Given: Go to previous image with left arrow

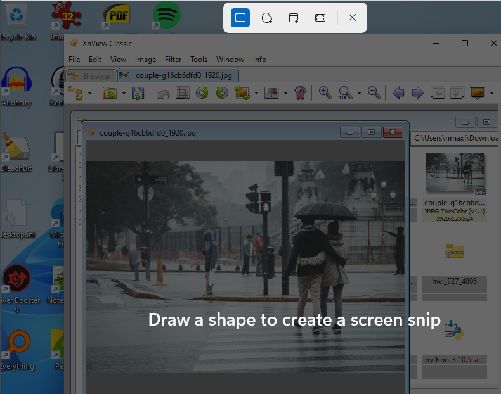Looking at the screenshot, I should point(398,93).
